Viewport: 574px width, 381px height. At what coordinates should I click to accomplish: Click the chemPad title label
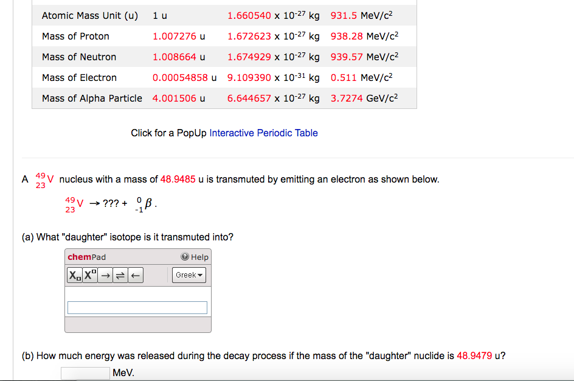86,256
